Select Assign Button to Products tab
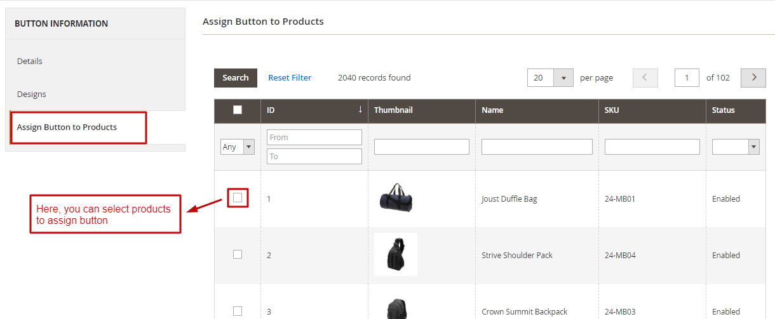The height and width of the screenshot is (319, 775). (67, 127)
